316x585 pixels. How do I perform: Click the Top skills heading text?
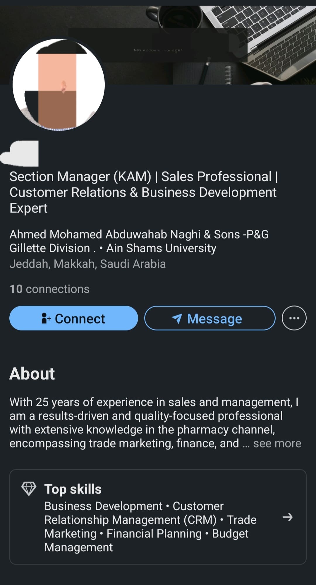click(73, 489)
